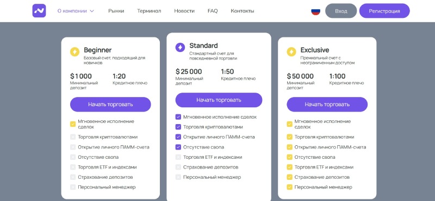Click the Вход login button
This screenshot has width=435, height=201.
341,11
